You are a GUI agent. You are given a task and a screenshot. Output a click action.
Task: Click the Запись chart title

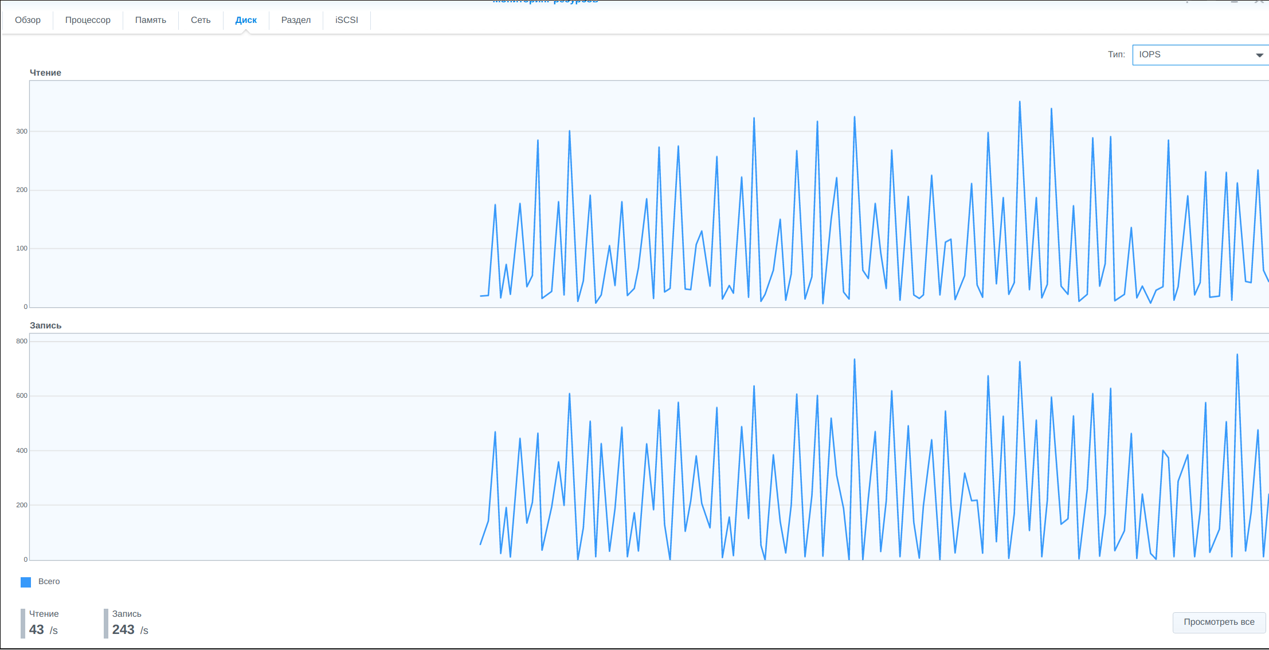point(45,326)
